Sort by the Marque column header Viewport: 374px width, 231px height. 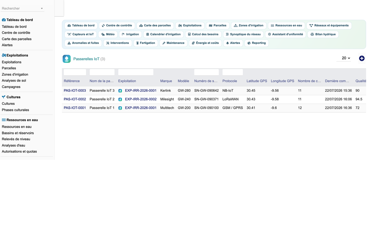(166, 81)
